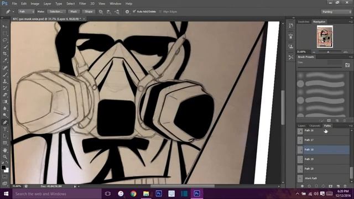The image size is (354, 199).
Task: Open the Navigator panel flyout menu
Action: [351, 22]
